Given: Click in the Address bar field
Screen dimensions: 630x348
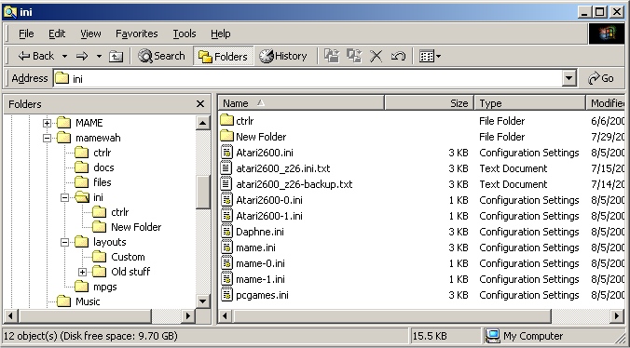Looking at the screenshot, I should point(308,78).
